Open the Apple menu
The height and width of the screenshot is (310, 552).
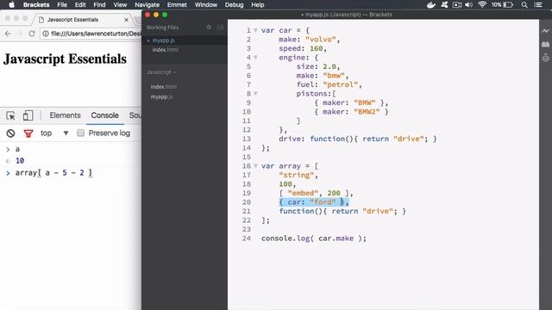(x=11, y=4)
